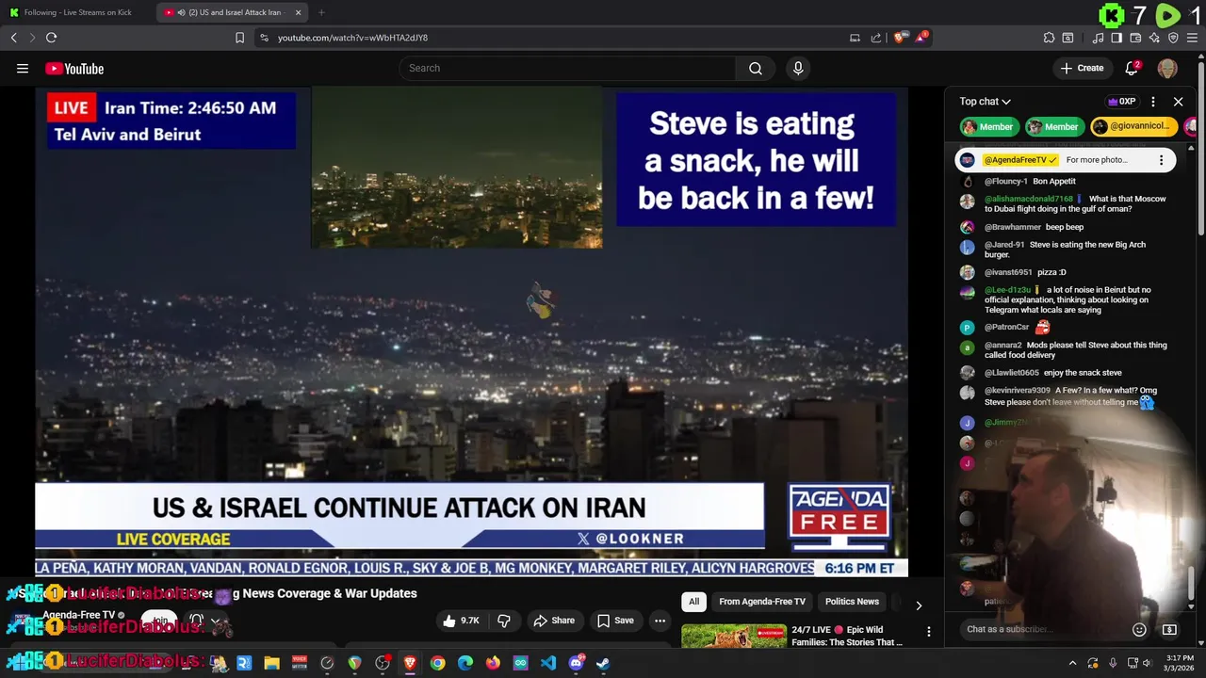Open the 0XP channel points badge
The width and height of the screenshot is (1206, 678).
tap(1121, 102)
